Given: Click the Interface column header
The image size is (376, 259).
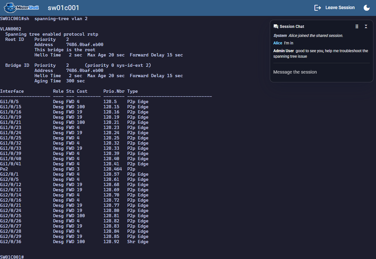Looking at the screenshot, I should (12, 91).
